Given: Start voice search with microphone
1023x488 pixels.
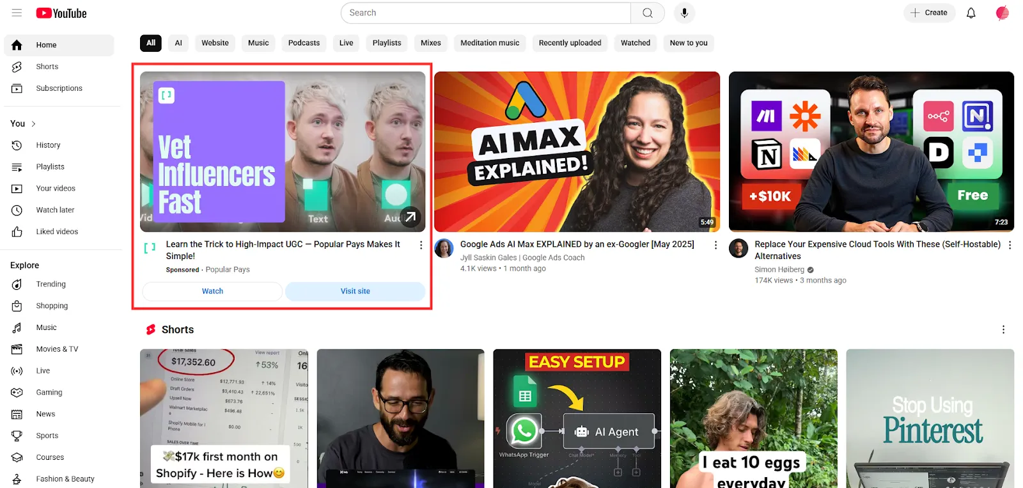Looking at the screenshot, I should 684,13.
